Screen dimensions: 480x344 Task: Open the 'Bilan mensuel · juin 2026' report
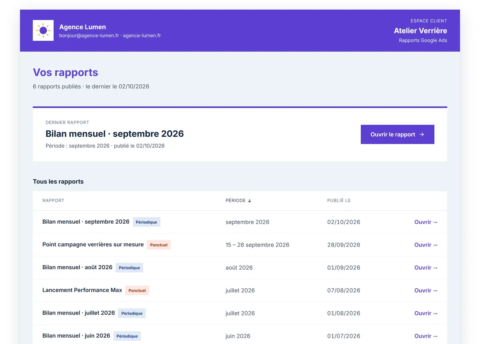coord(426,336)
